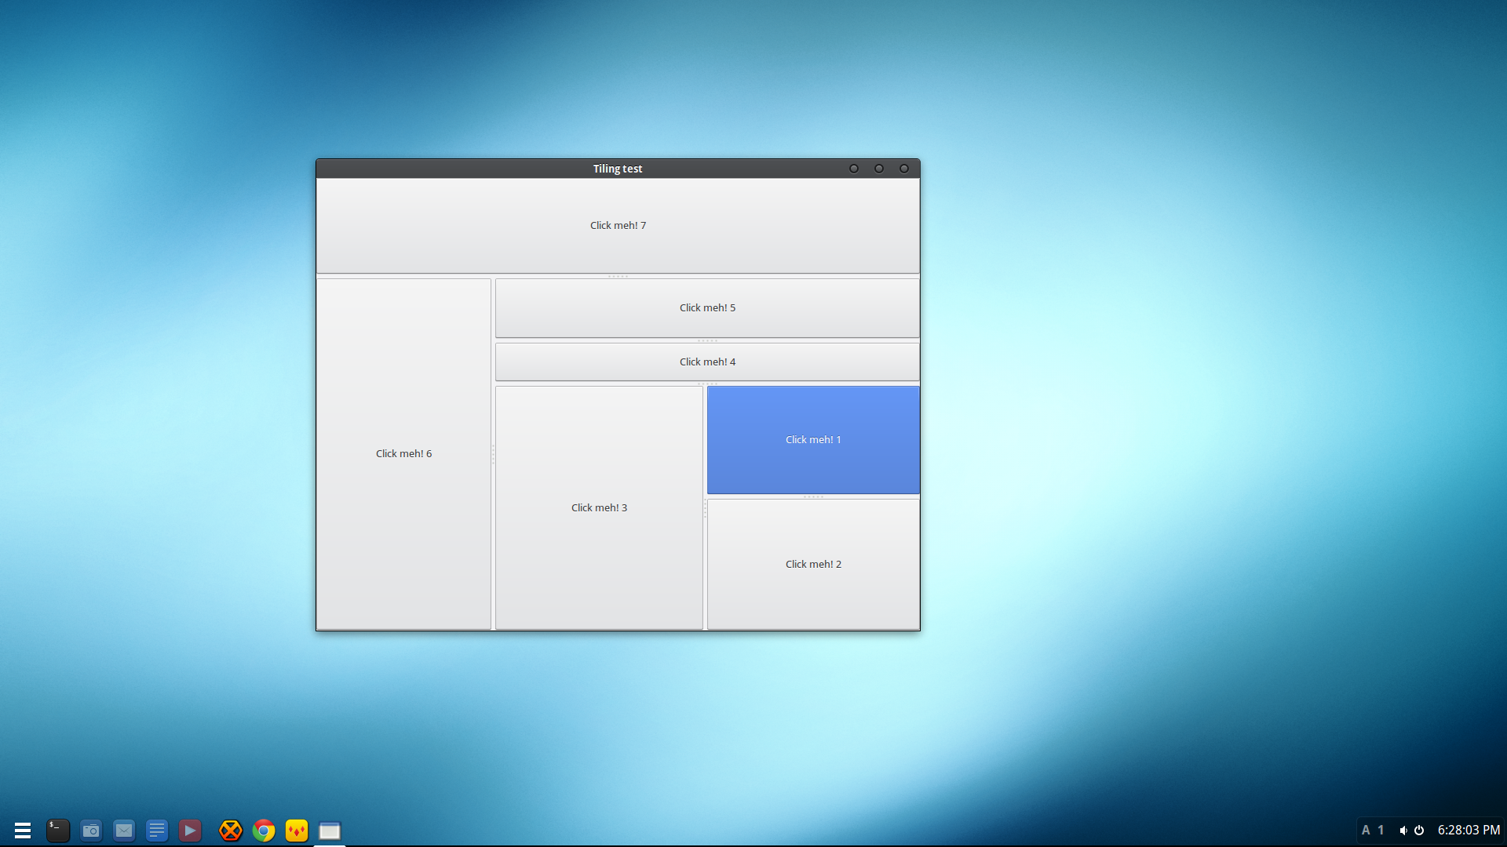Click the workspace number 1 indicator
The image size is (1507, 847).
[1381, 830]
